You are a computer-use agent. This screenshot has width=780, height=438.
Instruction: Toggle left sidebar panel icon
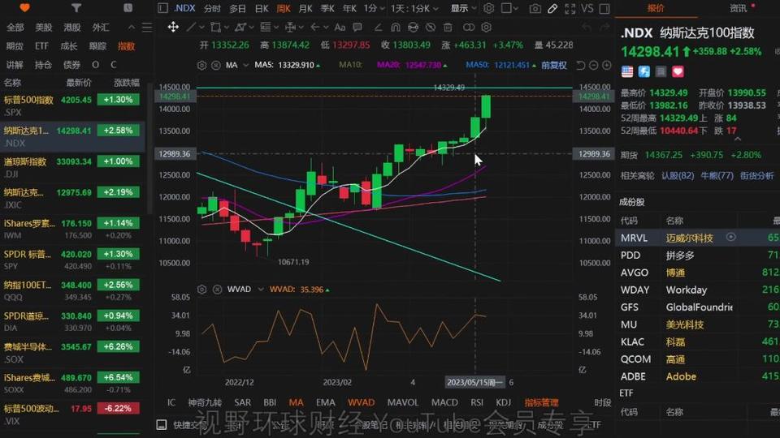click(x=162, y=8)
